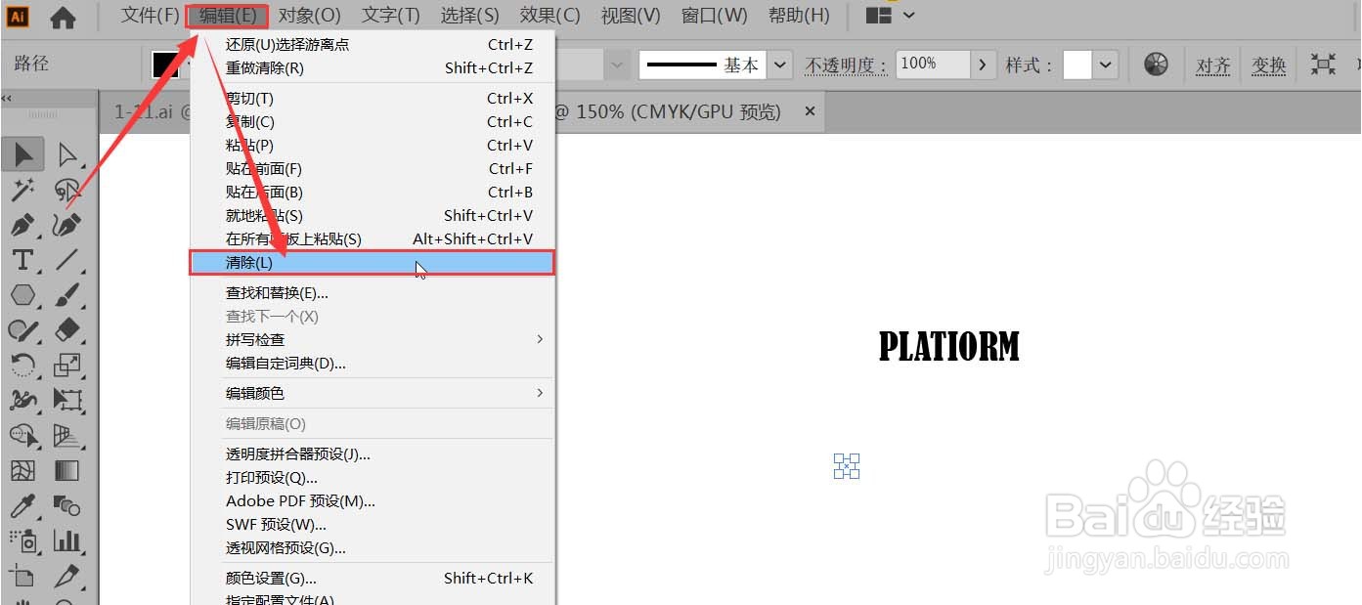Click the isolate selected object icon

pos(1323,65)
